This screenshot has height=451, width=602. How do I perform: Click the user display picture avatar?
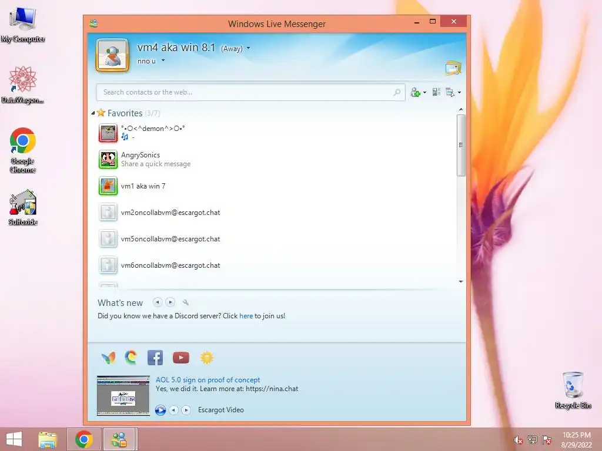[112, 55]
